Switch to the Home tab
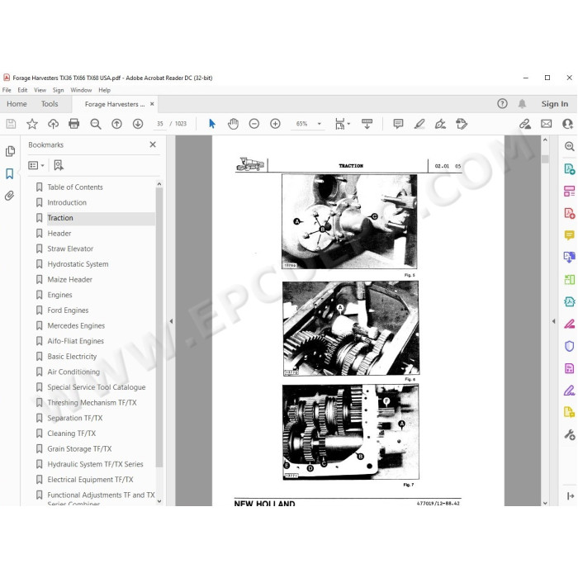 point(17,104)
